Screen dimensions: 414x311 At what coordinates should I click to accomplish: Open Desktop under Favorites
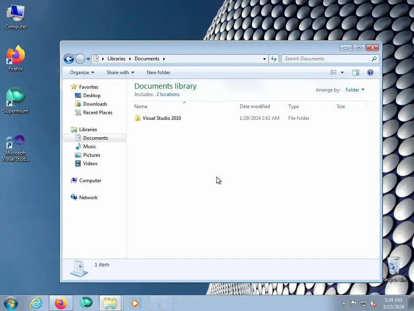[x=92, y=96]
